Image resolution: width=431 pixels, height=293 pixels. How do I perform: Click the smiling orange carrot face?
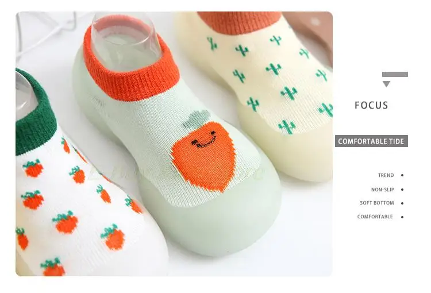[204, 157]
